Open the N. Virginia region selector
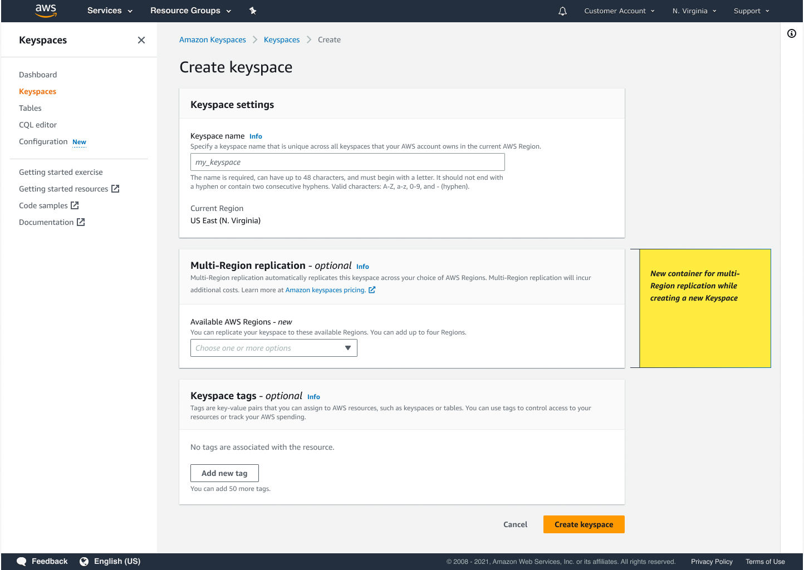The width and height of the screenshot is (804, 570). (694, 11)
